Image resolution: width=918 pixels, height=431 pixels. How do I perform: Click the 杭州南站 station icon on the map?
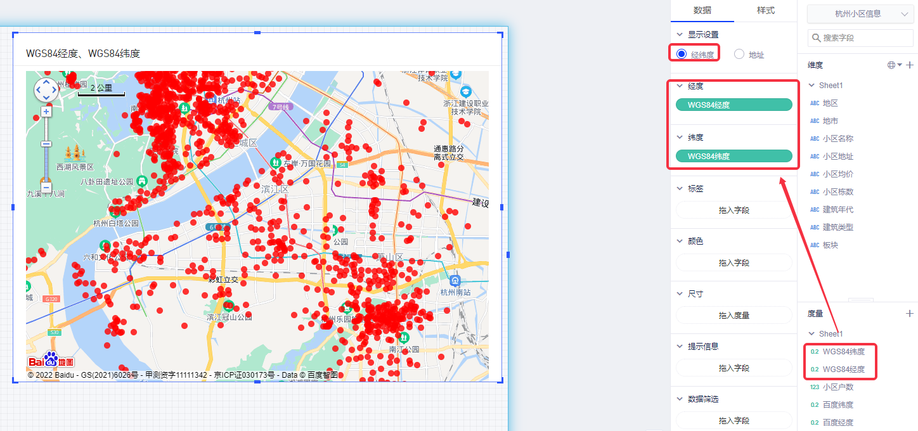click(x=455, y=281)
